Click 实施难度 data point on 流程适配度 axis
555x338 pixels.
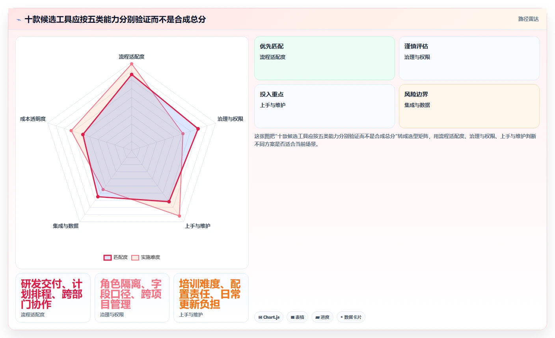(132, 64)
